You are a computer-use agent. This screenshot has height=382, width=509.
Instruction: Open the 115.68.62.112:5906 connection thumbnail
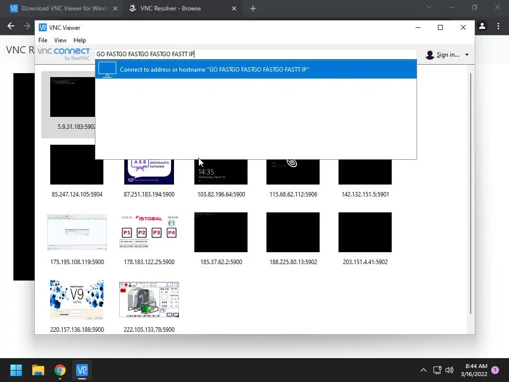pyautogui.click(x=293, y=172)
